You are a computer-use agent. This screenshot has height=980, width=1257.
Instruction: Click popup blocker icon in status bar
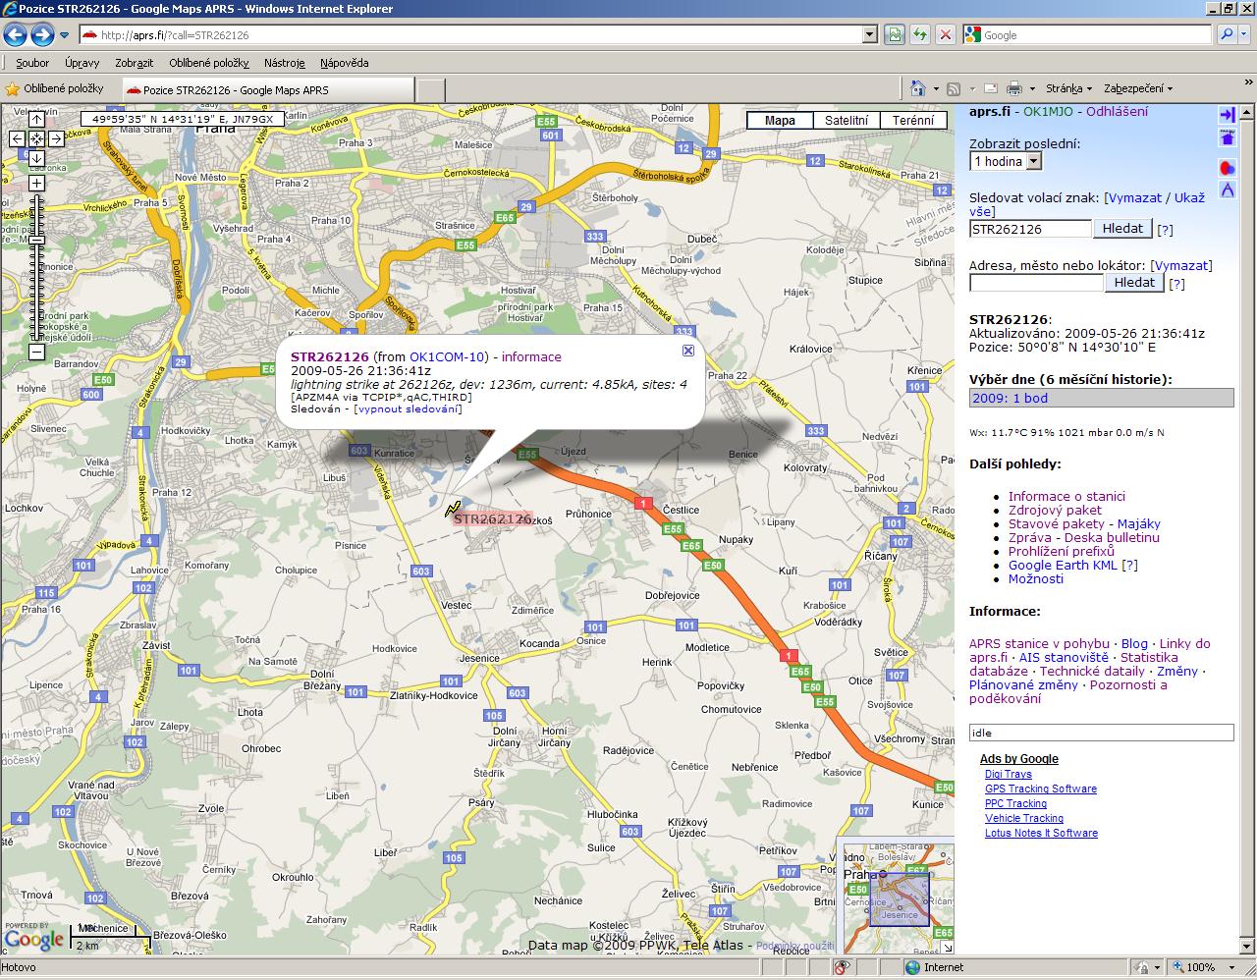(x=842, y=967)
